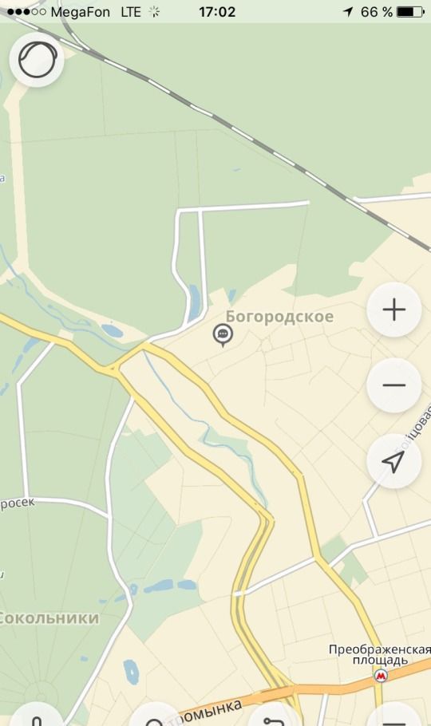
Task: Tap the location services arrow in status bar
Action: pyautogui.click(x=347, y=12)
